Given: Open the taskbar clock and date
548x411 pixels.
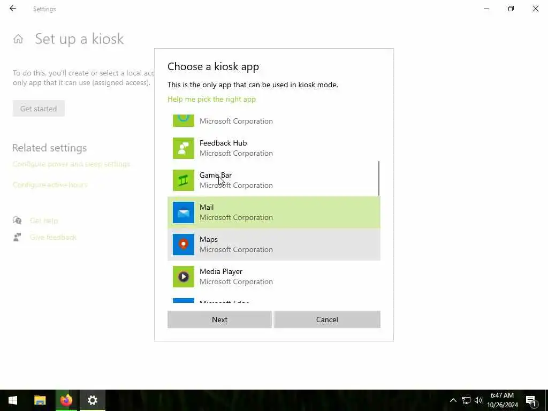Looking at the screenshot, I should coord(502,400).
